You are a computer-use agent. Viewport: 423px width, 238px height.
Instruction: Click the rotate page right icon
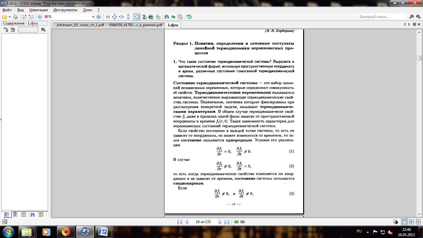(x=24, y=17)
